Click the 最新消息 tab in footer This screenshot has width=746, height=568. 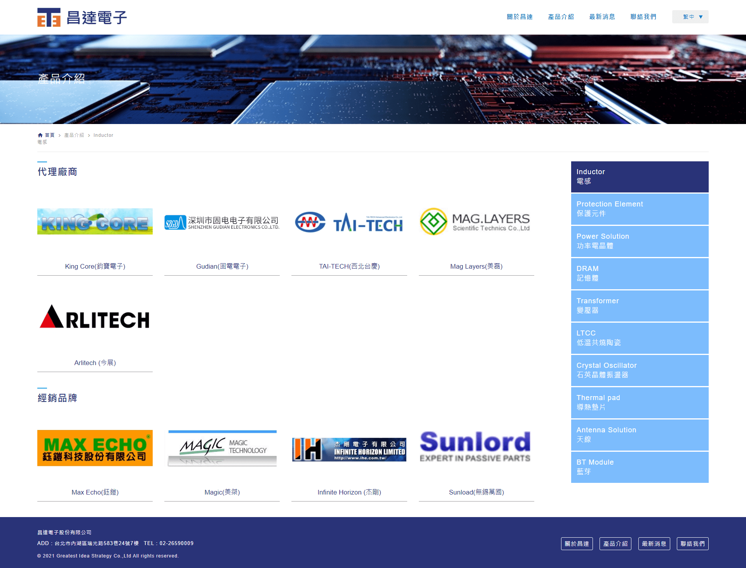click(x=654, y=543)
